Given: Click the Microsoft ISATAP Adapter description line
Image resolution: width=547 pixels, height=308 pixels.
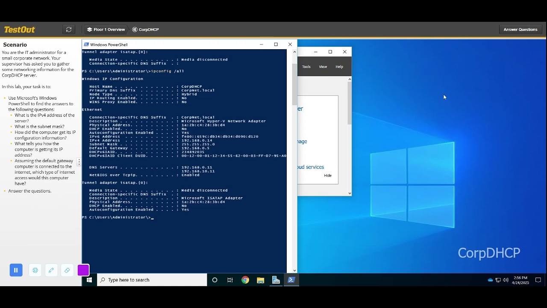Looking at the screenshot, I should pyautogui.click(x=166, y=198).
